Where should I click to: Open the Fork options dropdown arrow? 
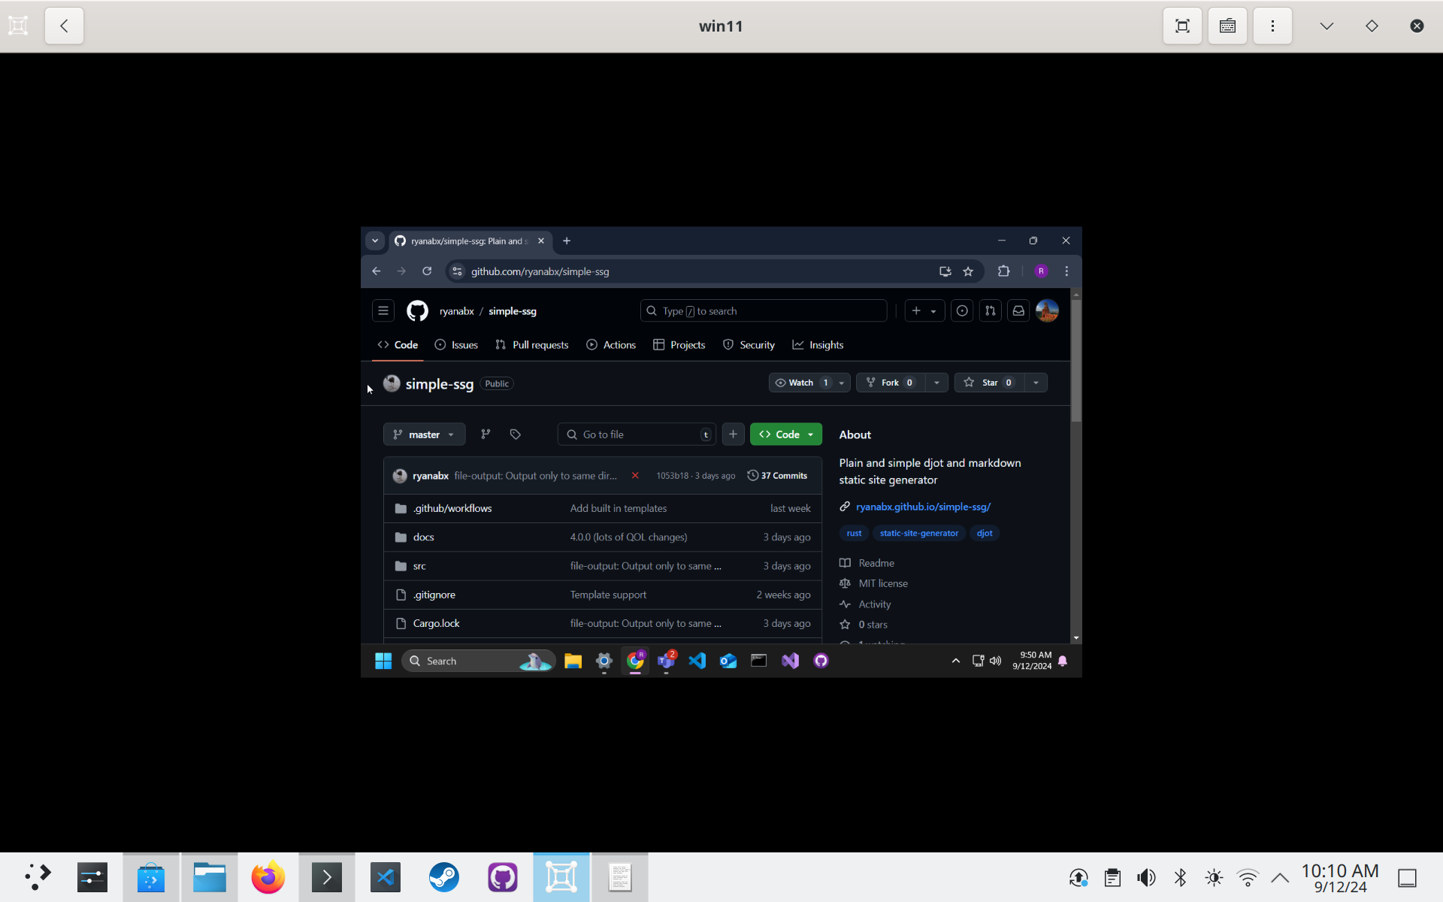tap(936, 383)
